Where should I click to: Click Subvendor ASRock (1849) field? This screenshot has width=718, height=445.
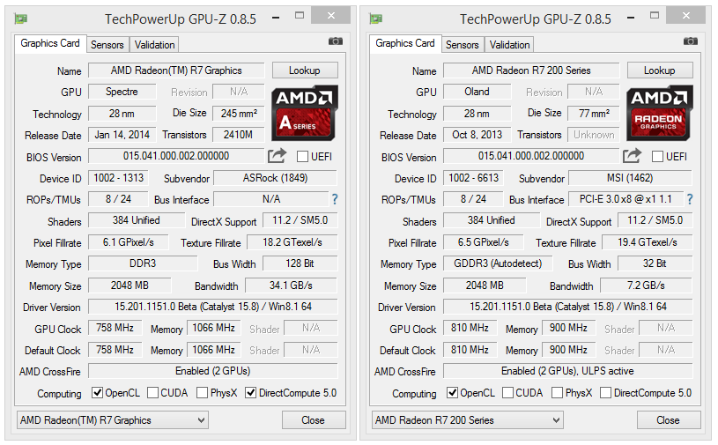275,178
